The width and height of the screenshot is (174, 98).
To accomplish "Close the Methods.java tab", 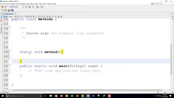I will (x=15, y=14).
